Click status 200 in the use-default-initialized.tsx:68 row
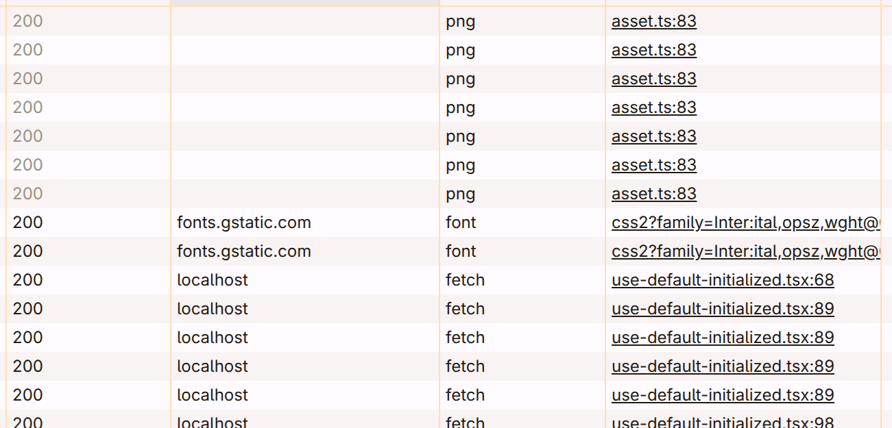 click(27, 280)
